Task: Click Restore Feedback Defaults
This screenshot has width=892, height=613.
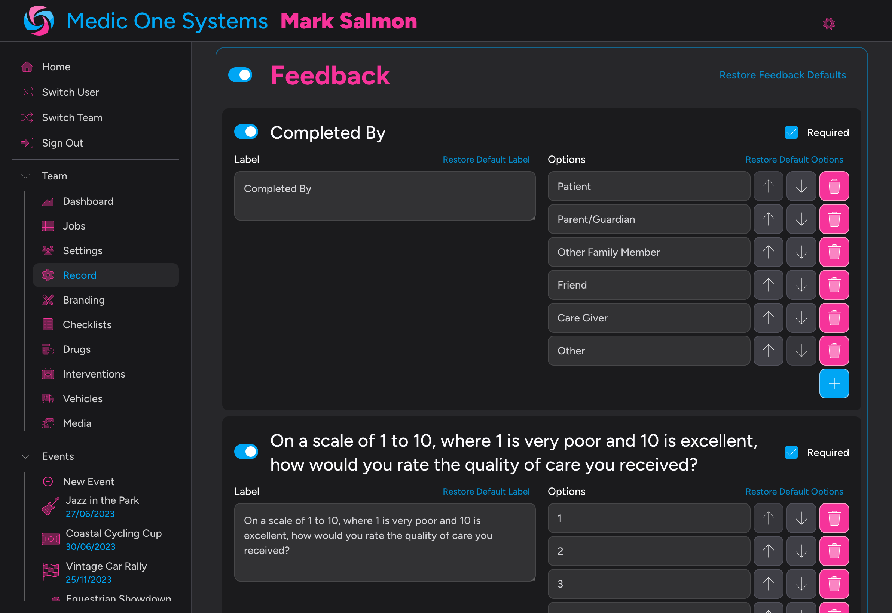Action: 783,75
